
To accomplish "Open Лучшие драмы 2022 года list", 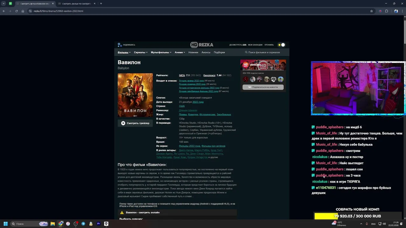I will click(x=191, y=81).
